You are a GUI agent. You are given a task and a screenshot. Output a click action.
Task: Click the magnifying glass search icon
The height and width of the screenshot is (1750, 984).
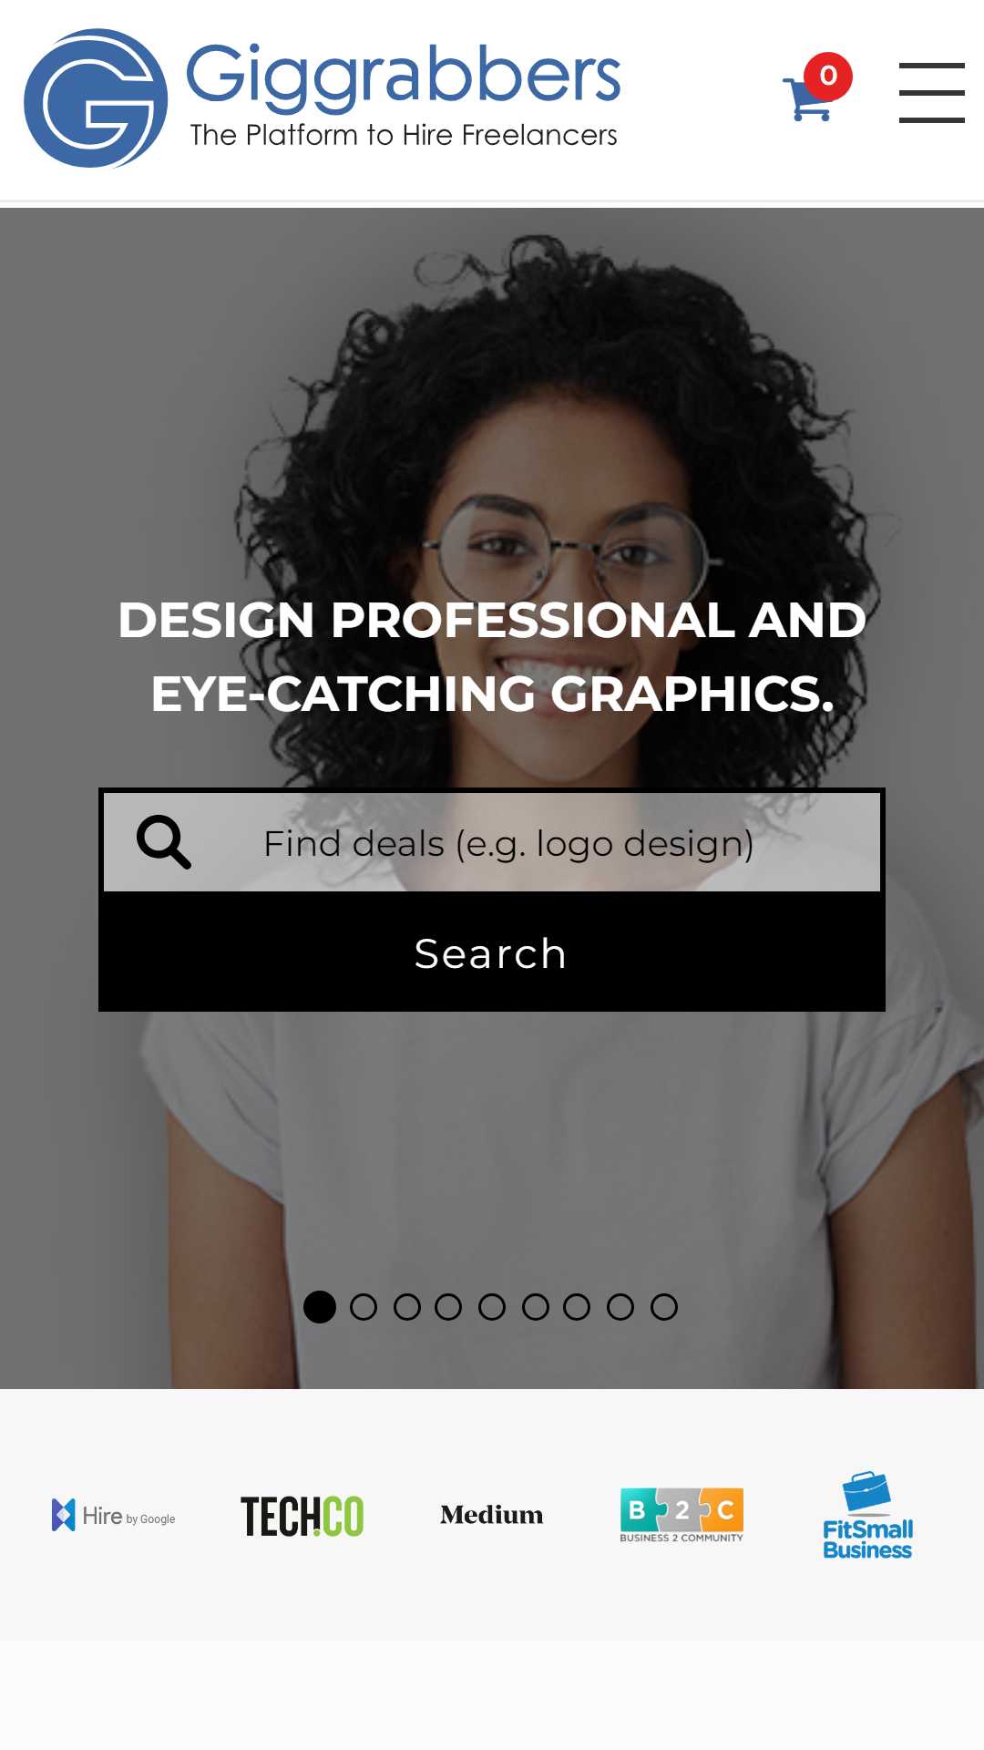coord(164,841)
